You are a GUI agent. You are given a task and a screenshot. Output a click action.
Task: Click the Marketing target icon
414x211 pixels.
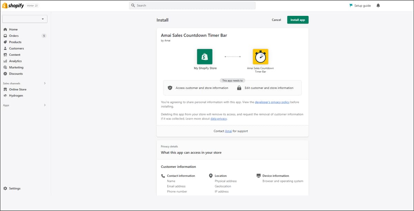(x=5, y=67)
